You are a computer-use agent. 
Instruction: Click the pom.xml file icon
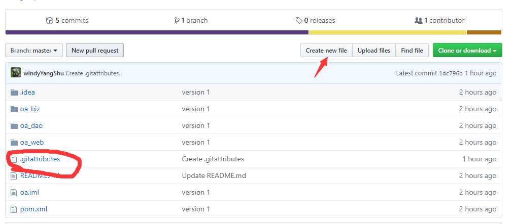14,209
